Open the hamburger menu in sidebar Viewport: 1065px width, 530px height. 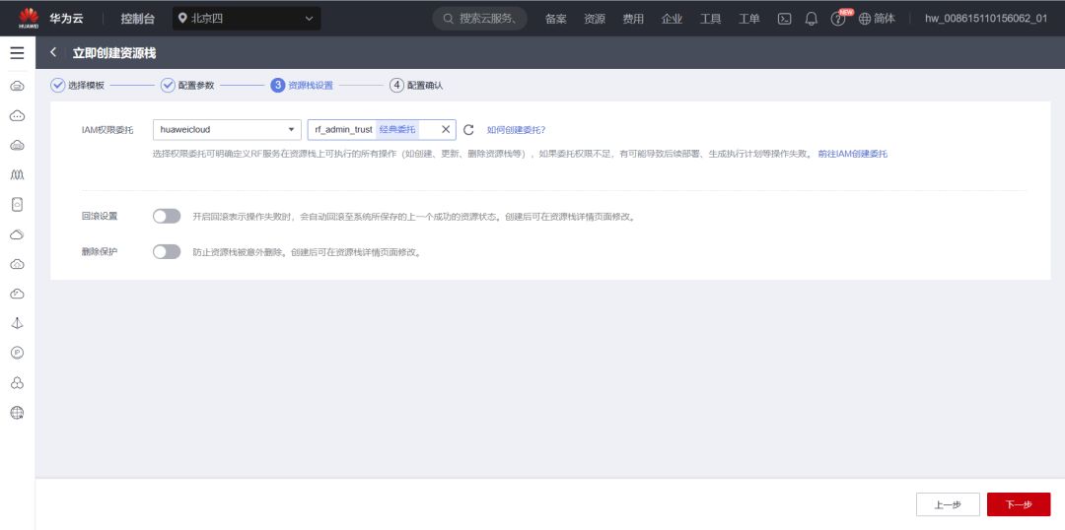pyautogui.click(x=17, y=53)
